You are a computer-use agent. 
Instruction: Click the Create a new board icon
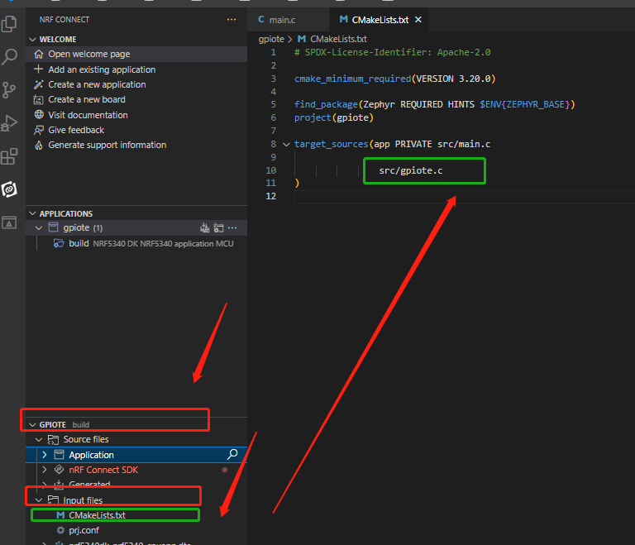[39, 100]
